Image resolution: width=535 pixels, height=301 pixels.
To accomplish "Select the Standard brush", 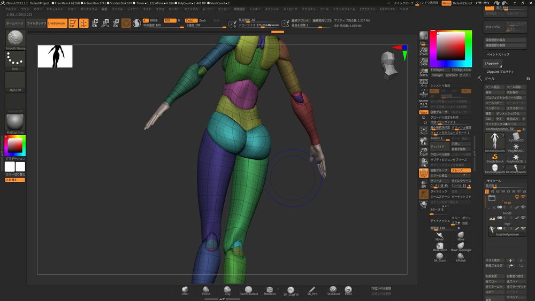I will pos(333,290).
